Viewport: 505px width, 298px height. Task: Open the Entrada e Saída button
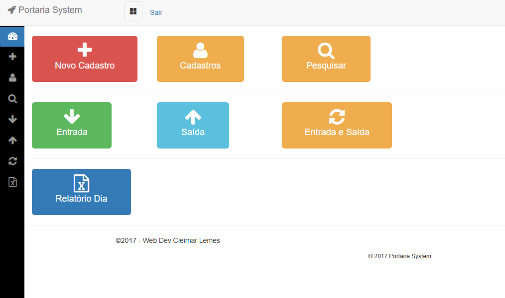[x=337, y=125]
